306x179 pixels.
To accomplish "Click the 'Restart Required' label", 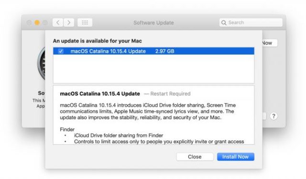I will coord(170,94).
